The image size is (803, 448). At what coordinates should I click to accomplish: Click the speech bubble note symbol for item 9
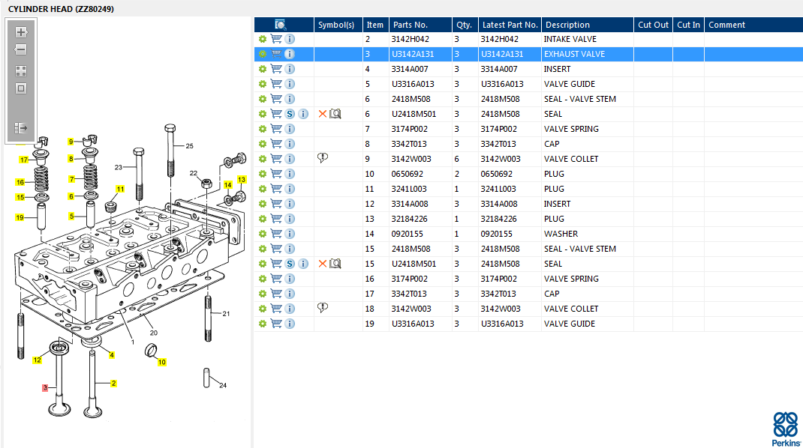[x=323, y=159]
